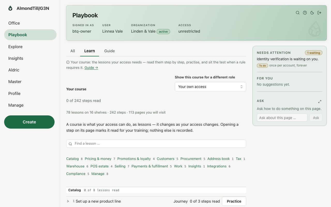Follow the 'Guide →' link
Screen dimensions: 331x207
91,68
